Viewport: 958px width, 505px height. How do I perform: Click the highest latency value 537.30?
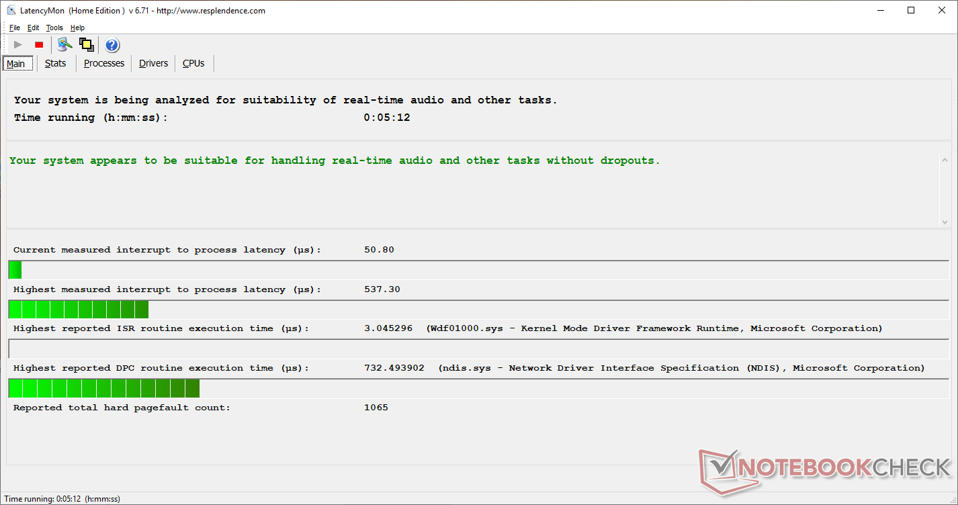click(x=382, y=289)
